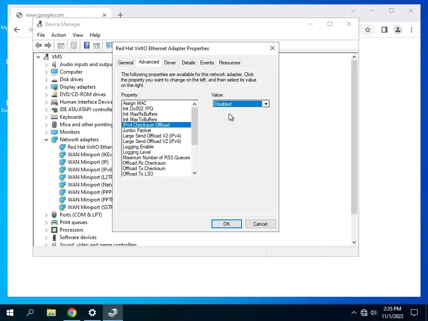Open taskbar Search magnifier
The height and width of the screenshot is (321, 428).
point(31,313)
